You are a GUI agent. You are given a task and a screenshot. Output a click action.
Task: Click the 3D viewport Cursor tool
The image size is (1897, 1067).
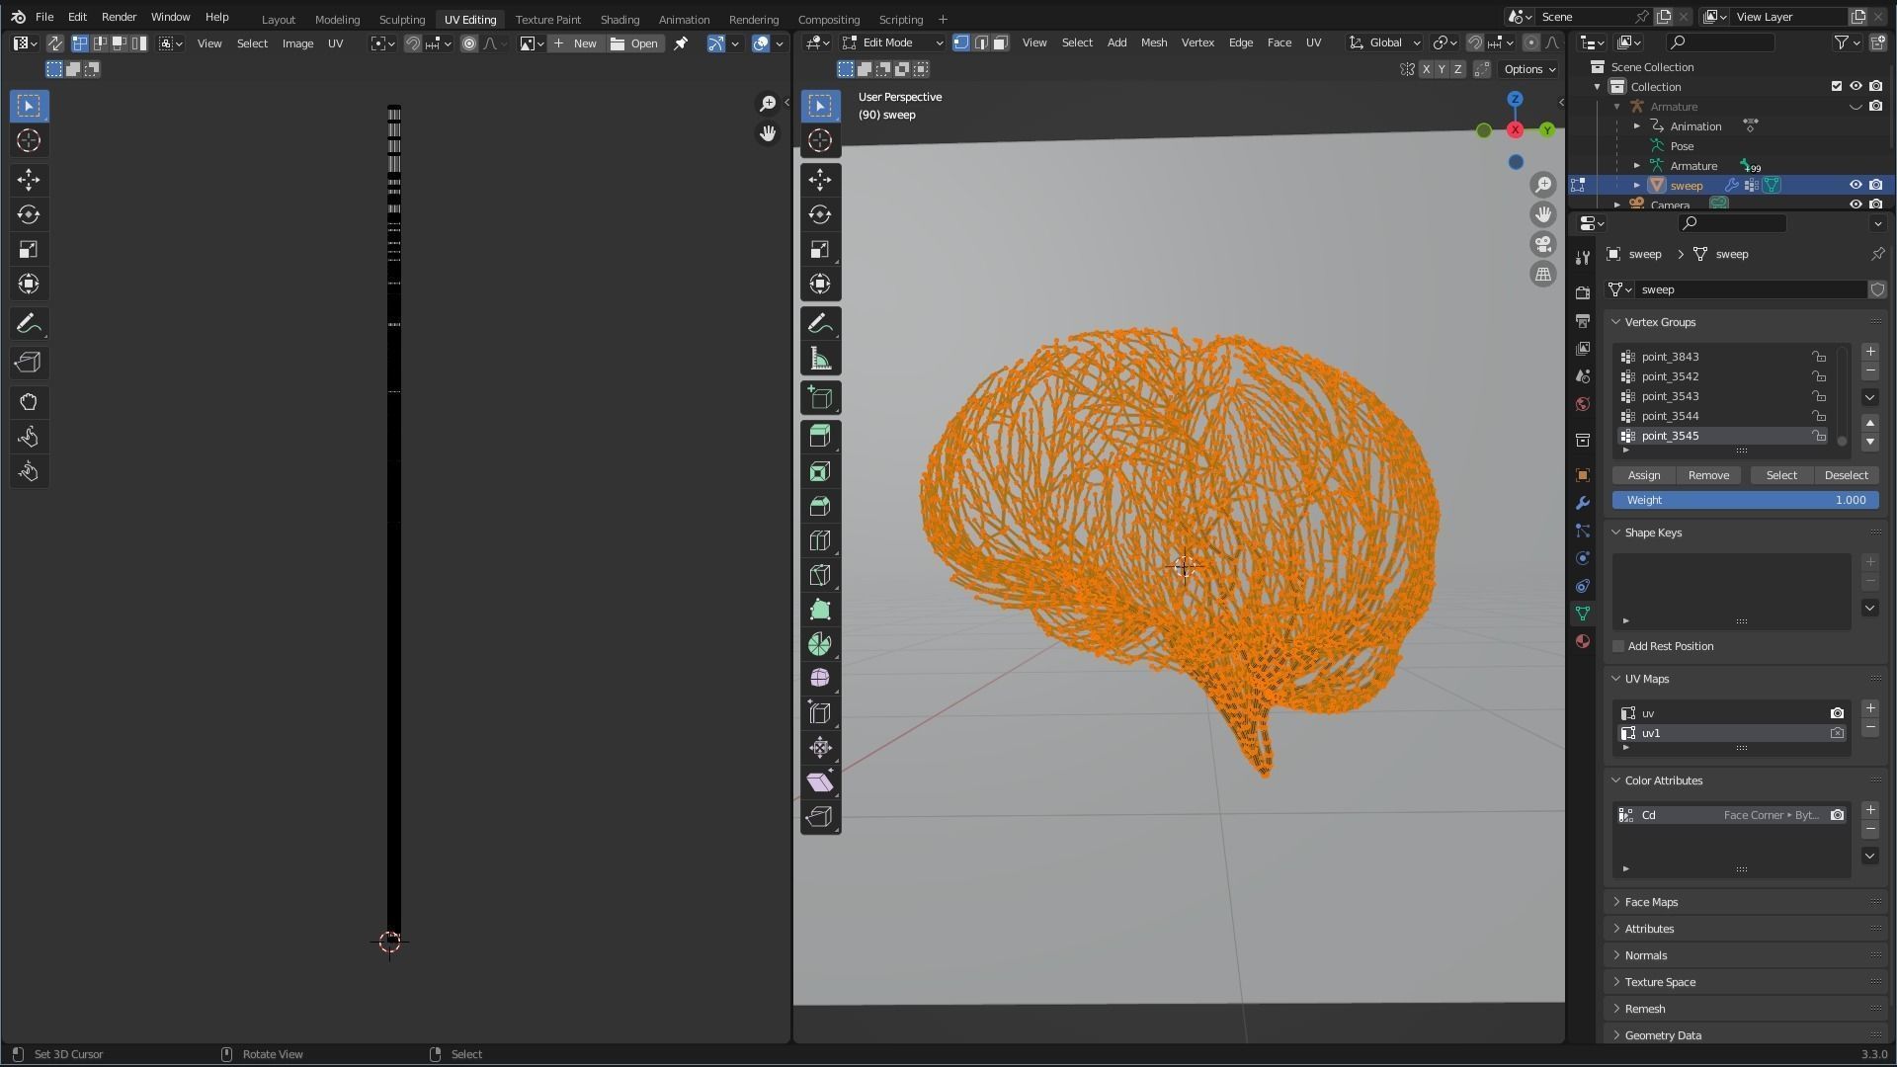pyautogui.click(x=820, y=140)
